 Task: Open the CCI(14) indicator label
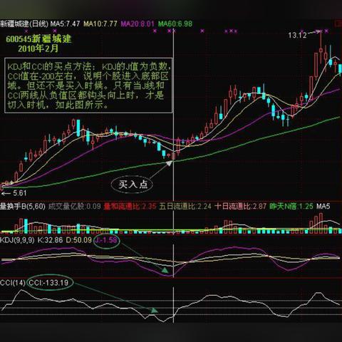pos(13,283)
